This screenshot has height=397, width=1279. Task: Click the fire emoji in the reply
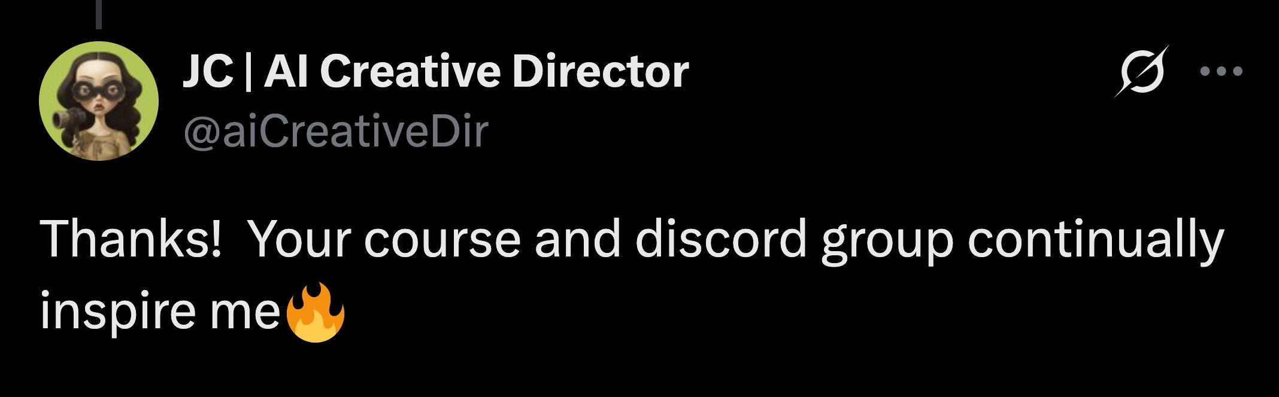point(316,313)
